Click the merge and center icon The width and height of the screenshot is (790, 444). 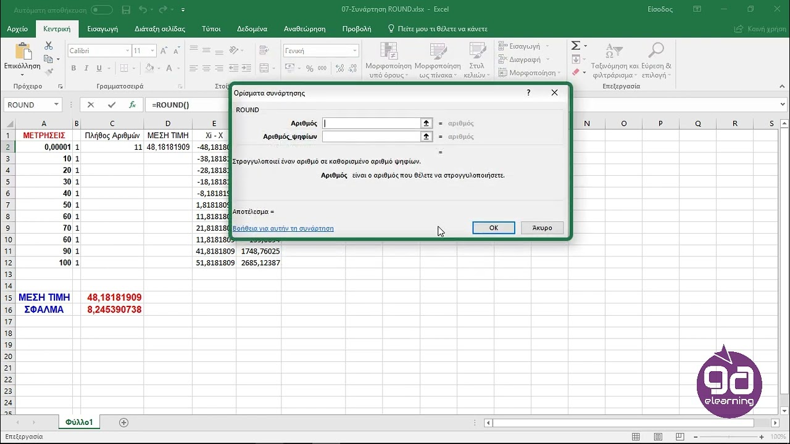pos(264,68)
